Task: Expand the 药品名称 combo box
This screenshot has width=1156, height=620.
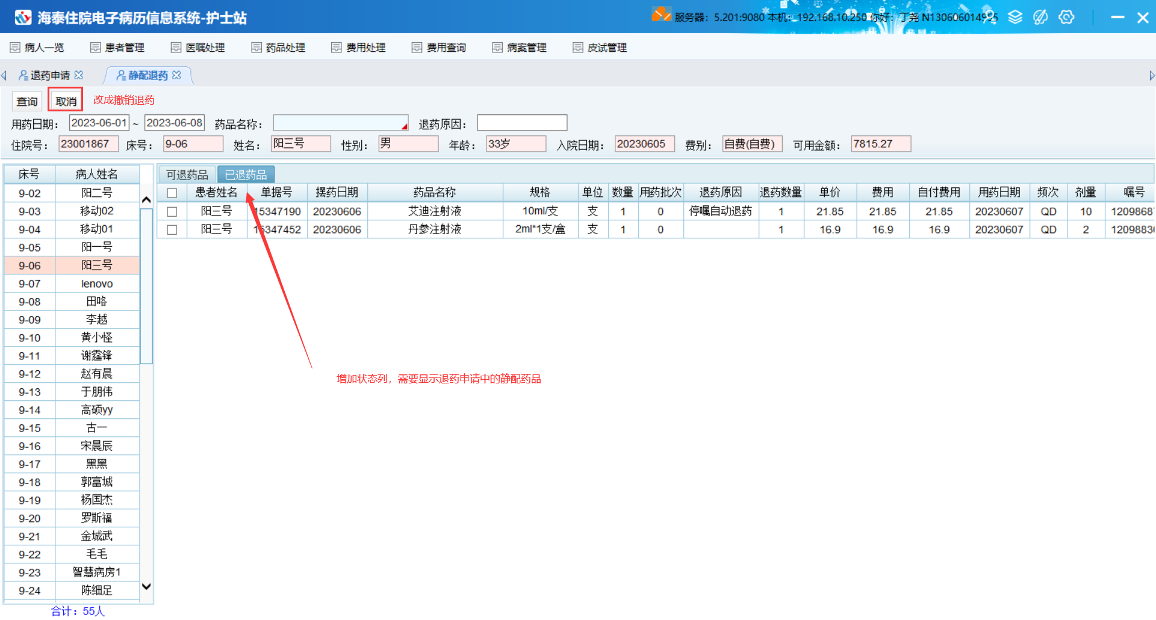Action: [x=404, y=125]
